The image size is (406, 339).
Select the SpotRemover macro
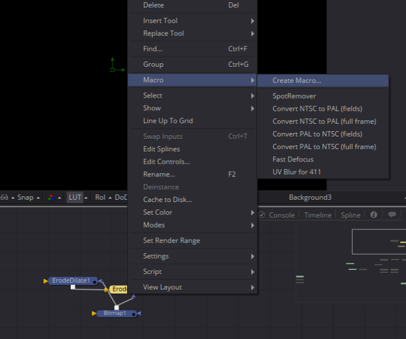click(323, 96)
